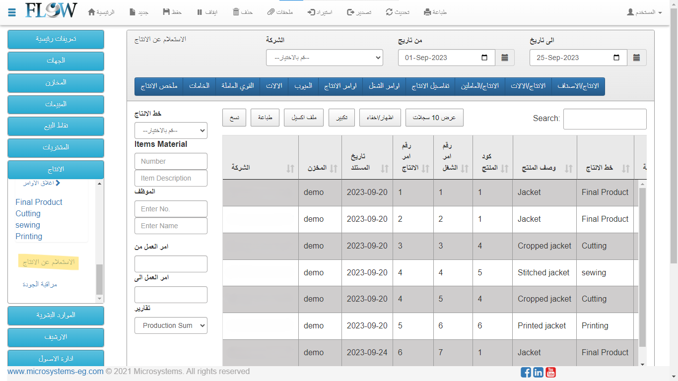Viewport: 678px width, 381px height.
Task: Click the paperclip attachments icon
Action: click(271, 12)
